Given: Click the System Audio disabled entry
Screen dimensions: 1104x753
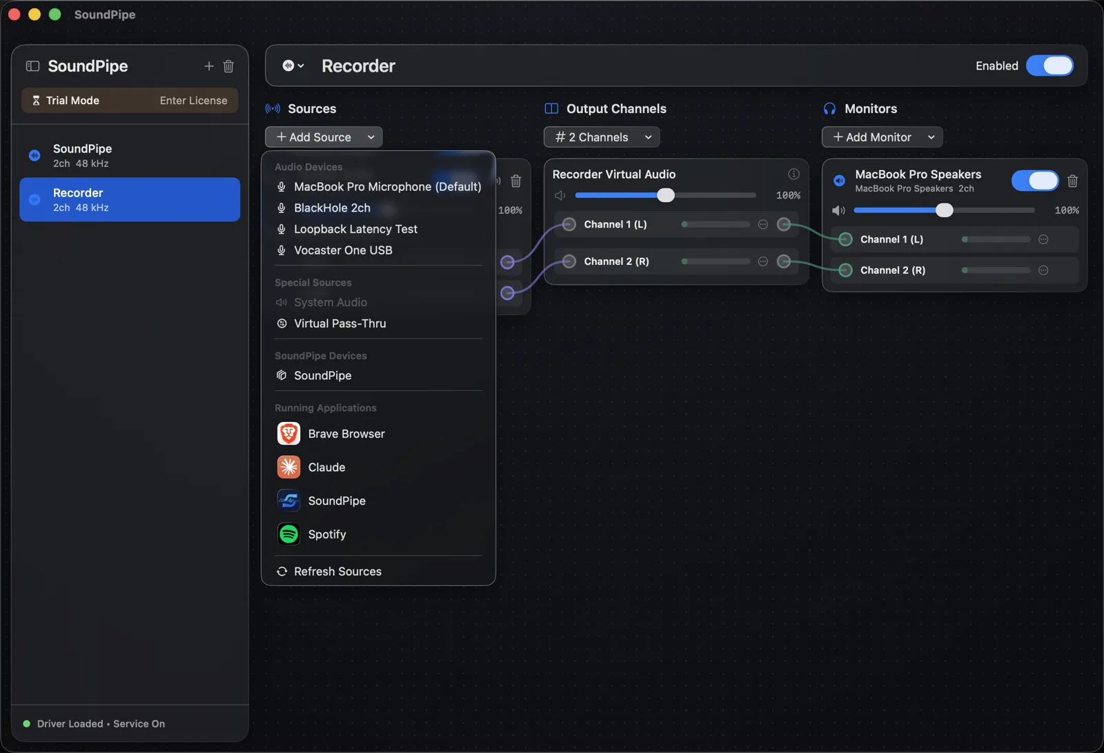Looking at the screenshot, I should (378, 303).
